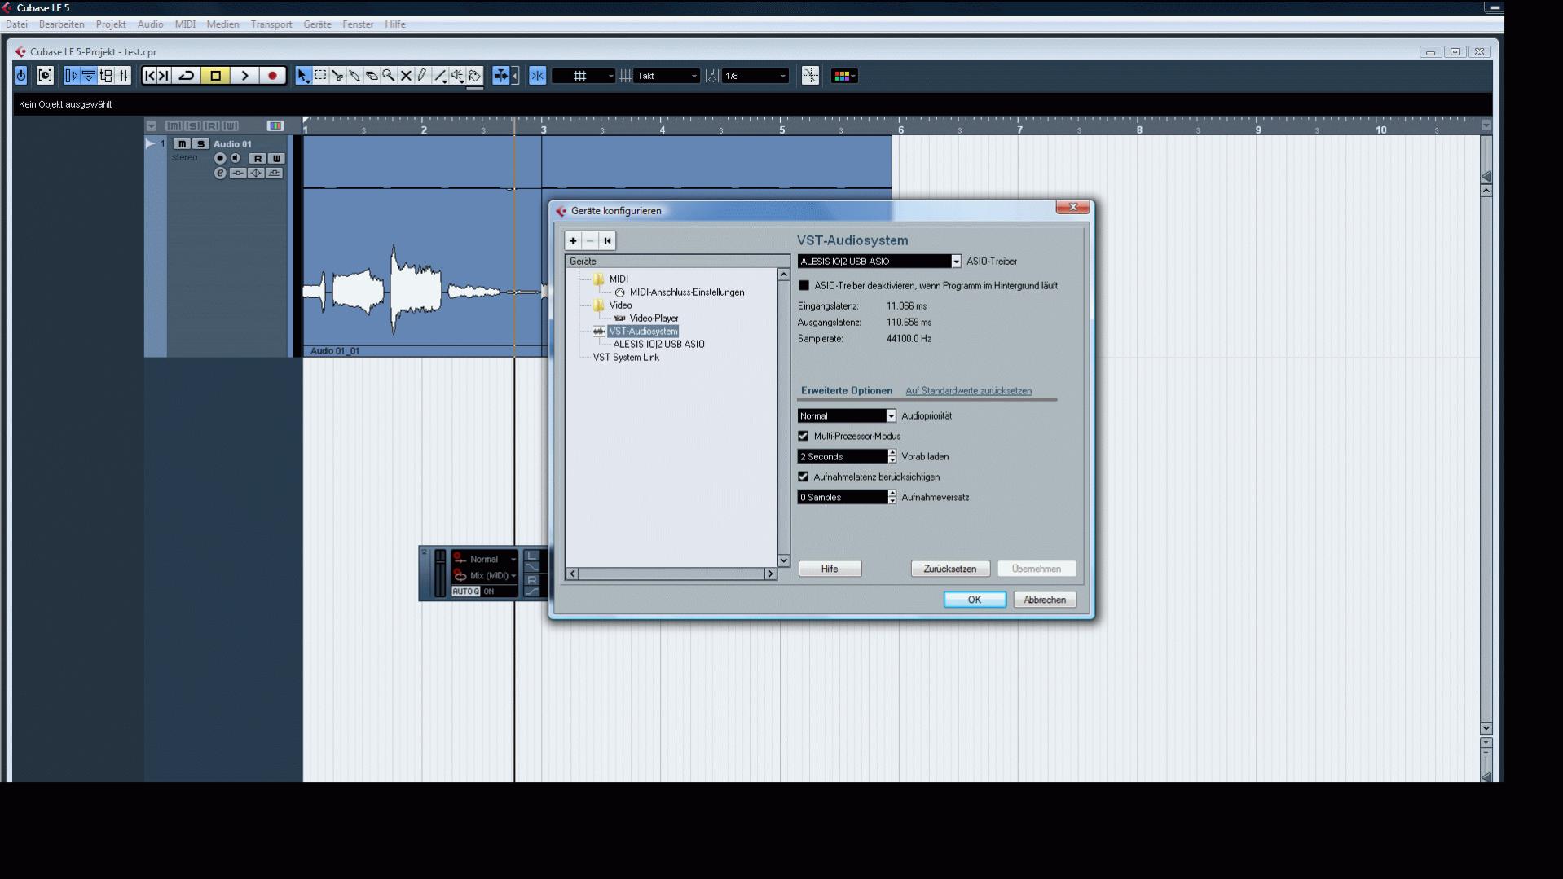Toggle show track colors in track list header

pos(275,125)
